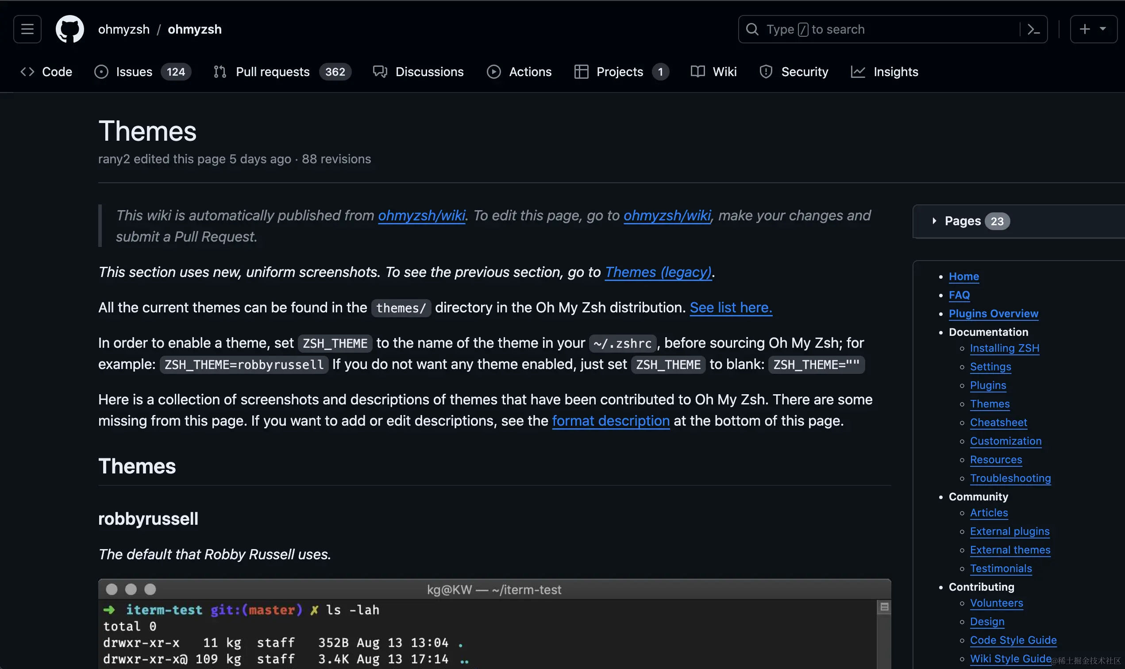Image resolution: width=1125 pixels, height=669 pixels.
Task: Open the create-new dropdown caret
Action: click(x=1103, y=29)
